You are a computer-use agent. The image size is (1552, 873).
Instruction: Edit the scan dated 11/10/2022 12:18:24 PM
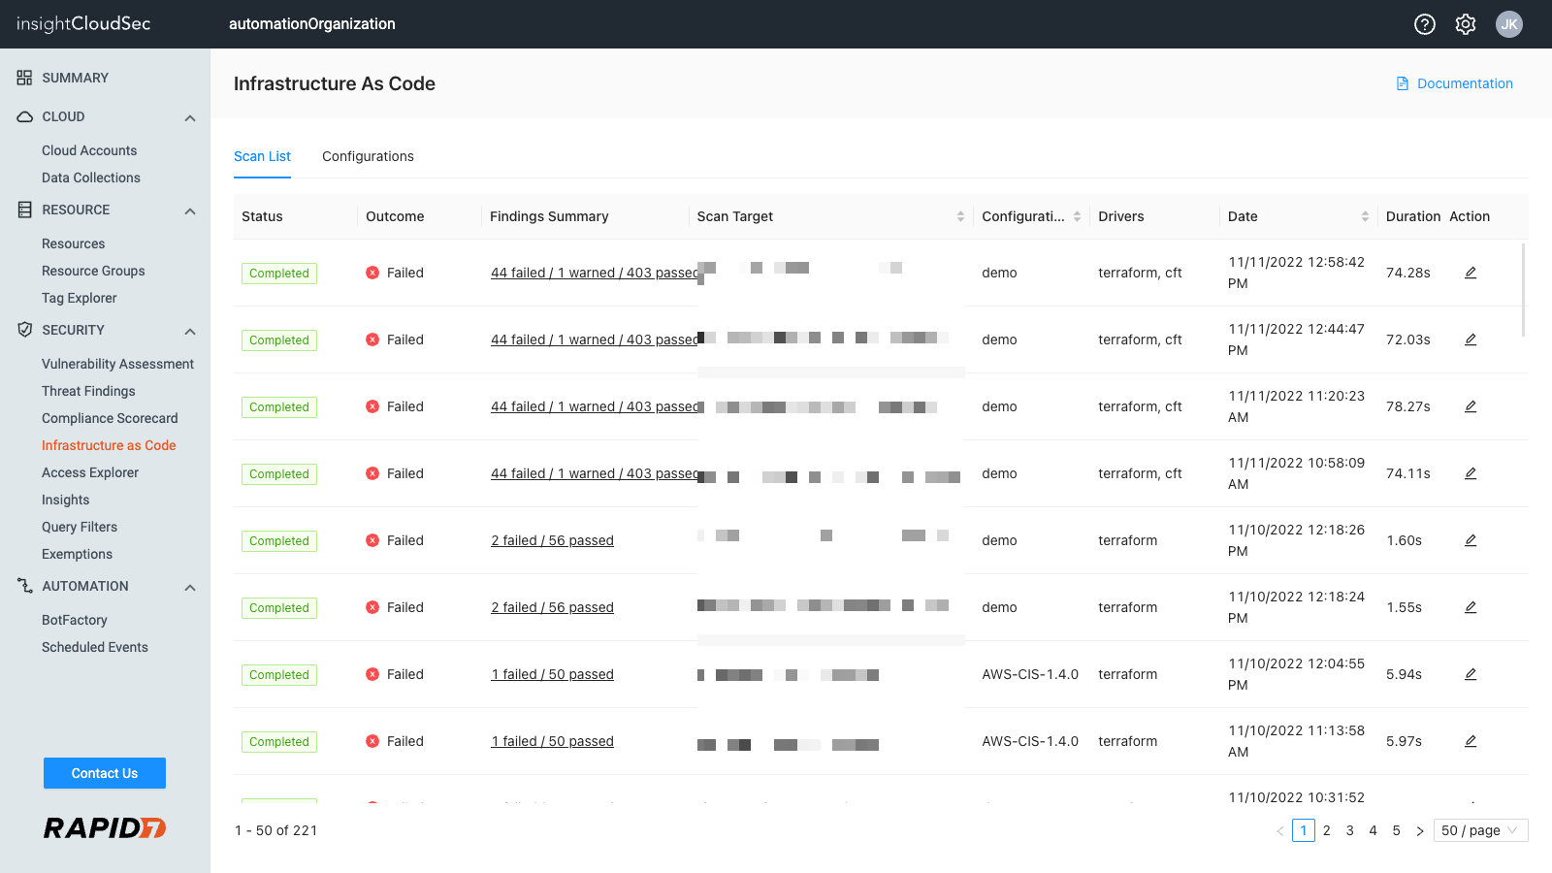(1471, 607)
